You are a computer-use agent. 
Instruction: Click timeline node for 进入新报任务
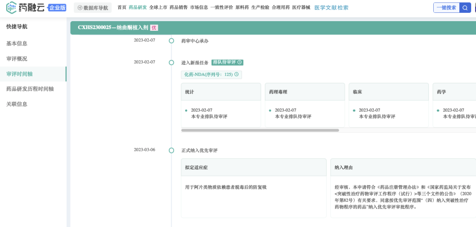point(171,63)
